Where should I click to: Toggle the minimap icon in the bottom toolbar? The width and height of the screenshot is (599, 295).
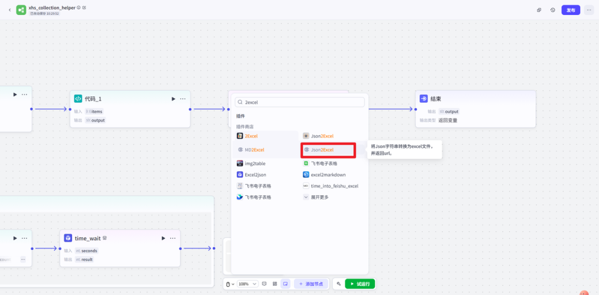pyautogui.click(x=285, y=284)
